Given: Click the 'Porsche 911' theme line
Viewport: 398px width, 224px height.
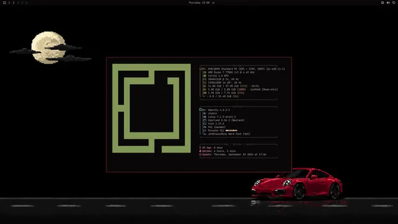Looking at the screenshot, I should click(x=216, y=131).
